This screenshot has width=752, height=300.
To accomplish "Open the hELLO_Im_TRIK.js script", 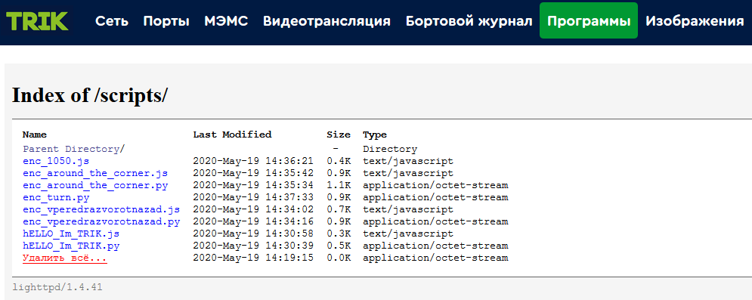I will (71, 234).
